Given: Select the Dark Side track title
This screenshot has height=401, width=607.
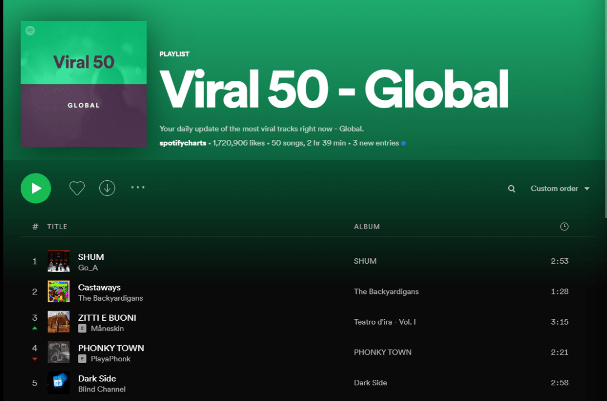Looking at the screenshot, I should tap(97, 378).
